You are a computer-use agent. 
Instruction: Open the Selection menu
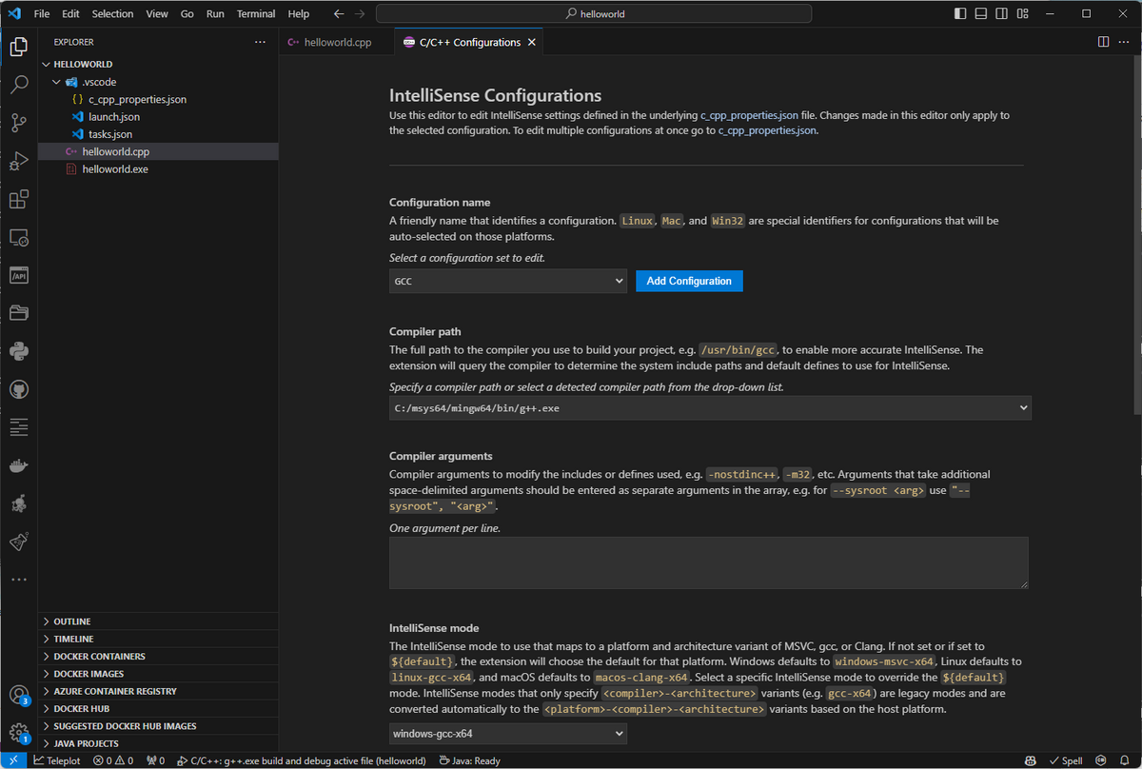coord(112,14)
